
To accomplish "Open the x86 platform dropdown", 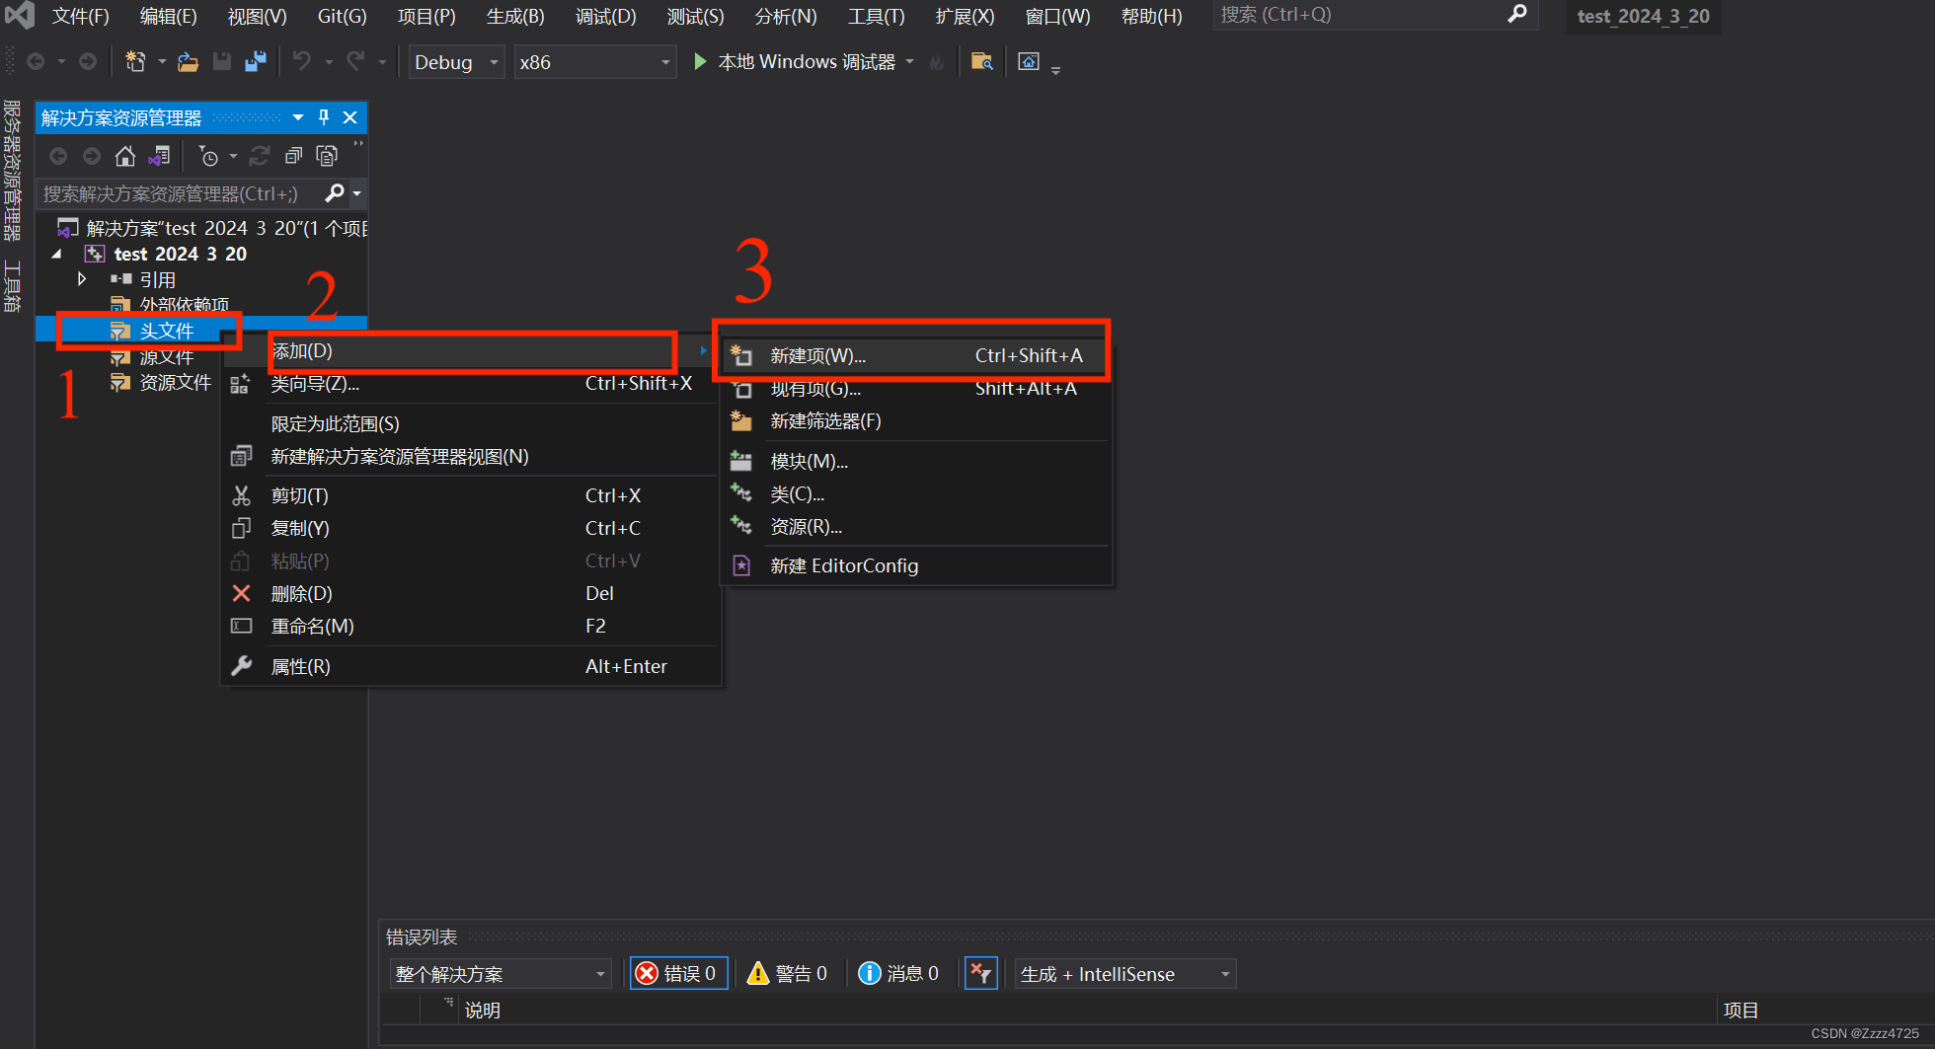I will [x=595, y=62].
